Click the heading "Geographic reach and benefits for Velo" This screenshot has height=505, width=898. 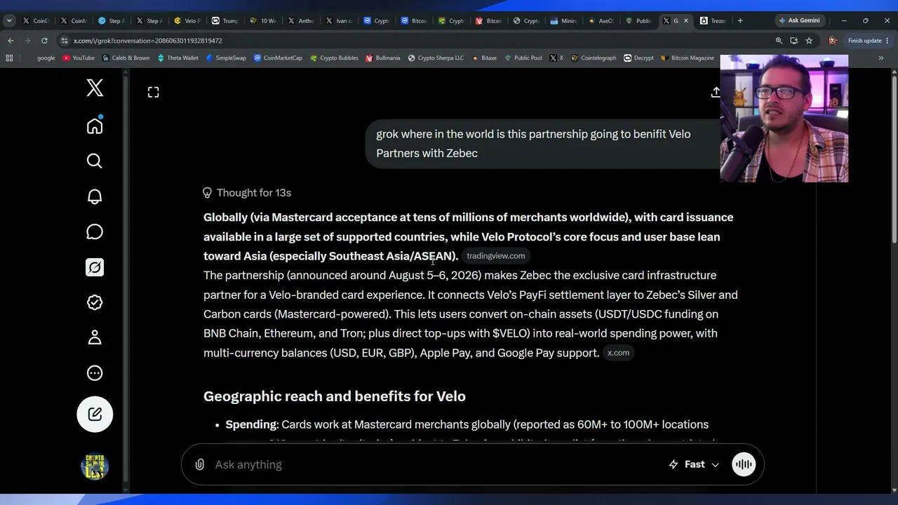click(x=335, y=396)
